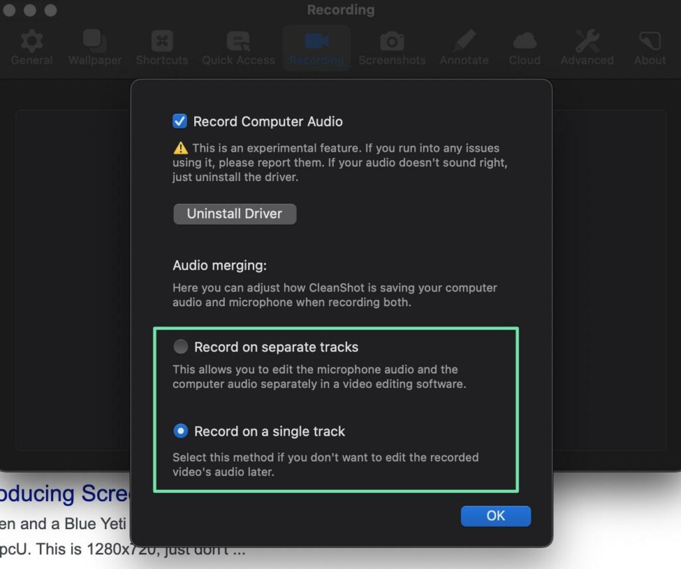Viewport: 681px width, 569px height.
Task: Open the Screenshots camera icon
Action: tap(392, 41)
